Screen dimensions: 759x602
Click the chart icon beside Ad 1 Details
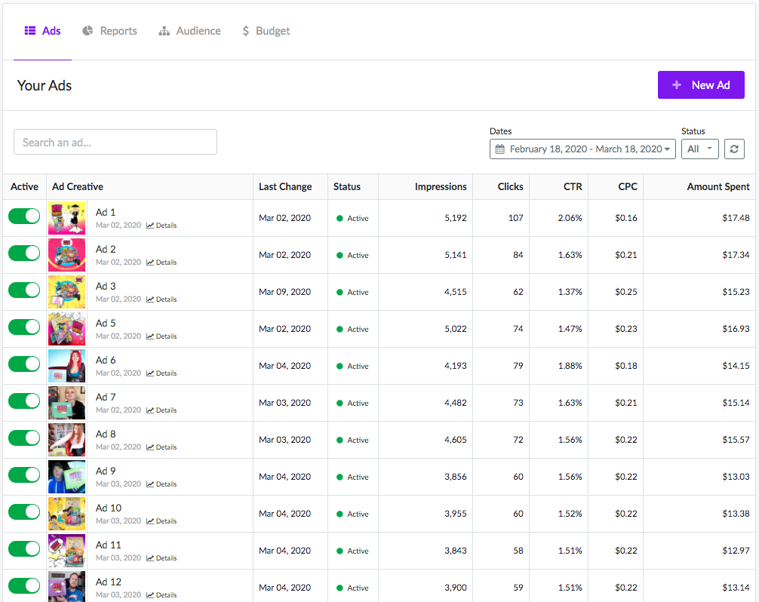click(x=150, y=226)
